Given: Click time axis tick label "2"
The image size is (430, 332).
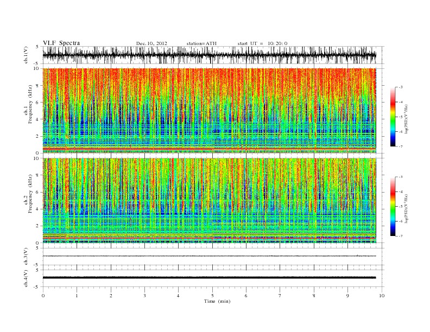Looking at the screenshot, I should pos(111,296).
